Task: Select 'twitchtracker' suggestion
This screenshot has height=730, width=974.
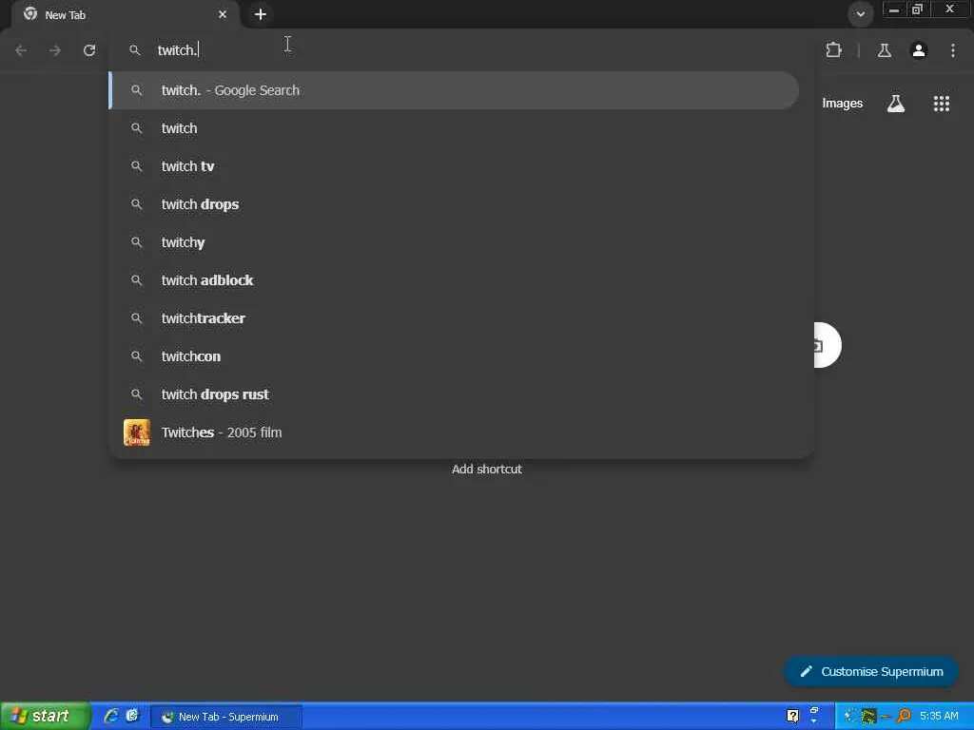Action: [454, 318]
